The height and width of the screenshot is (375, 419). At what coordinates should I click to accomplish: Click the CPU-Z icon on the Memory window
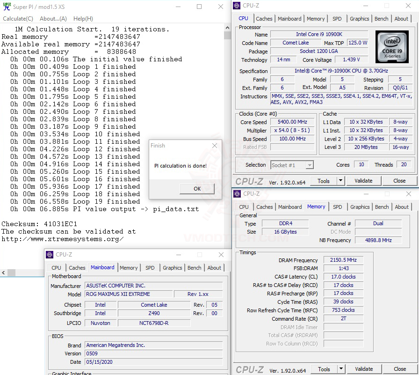pos(237,193)
